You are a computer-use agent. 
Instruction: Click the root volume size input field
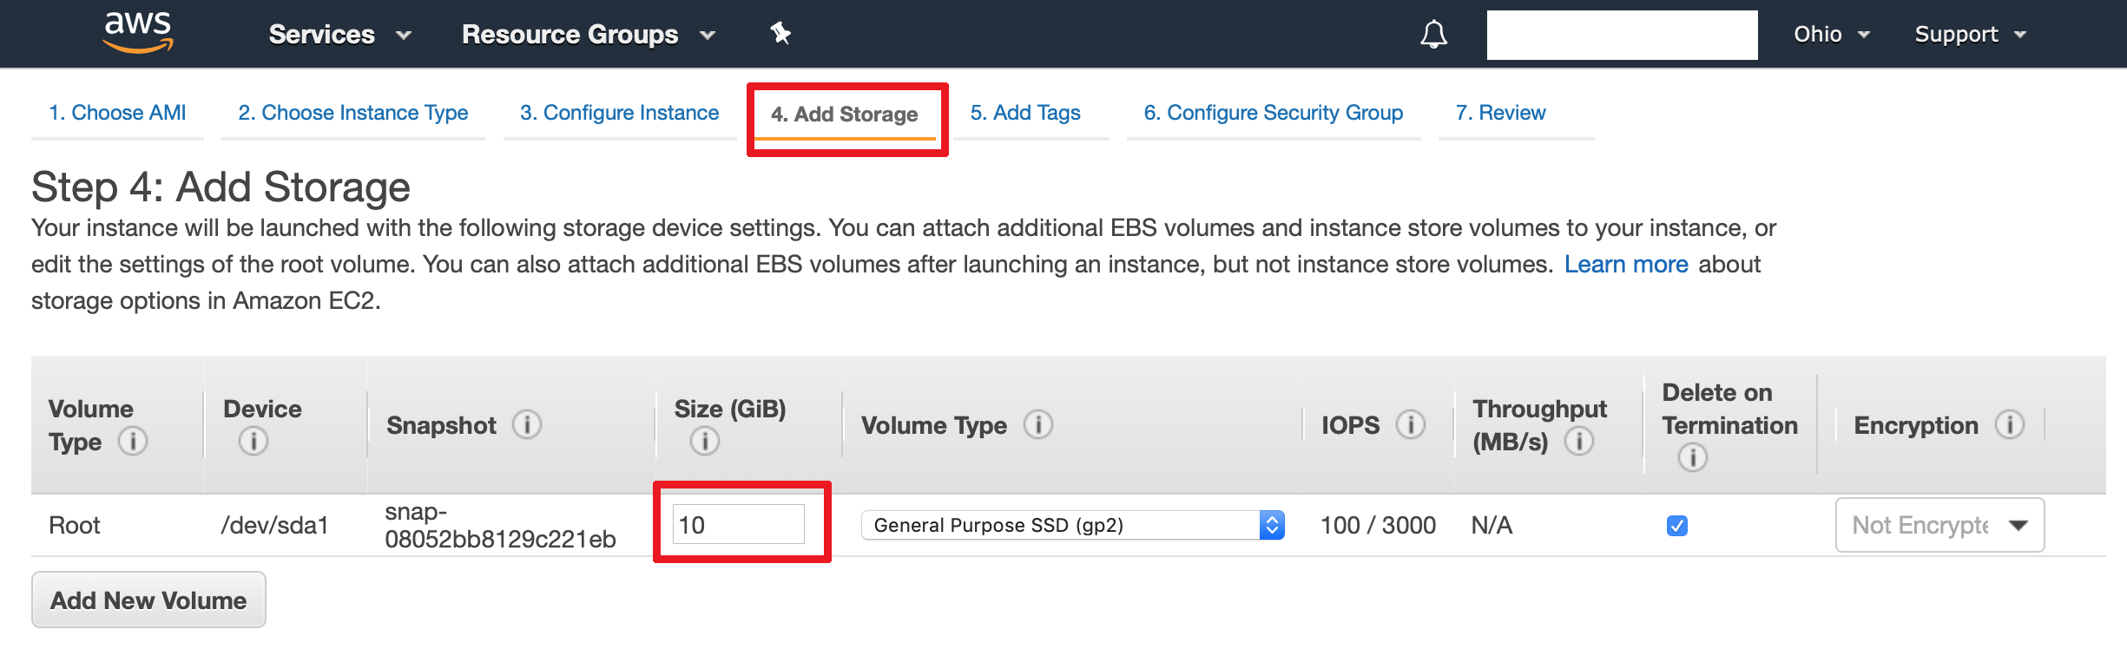coord(738,525)
